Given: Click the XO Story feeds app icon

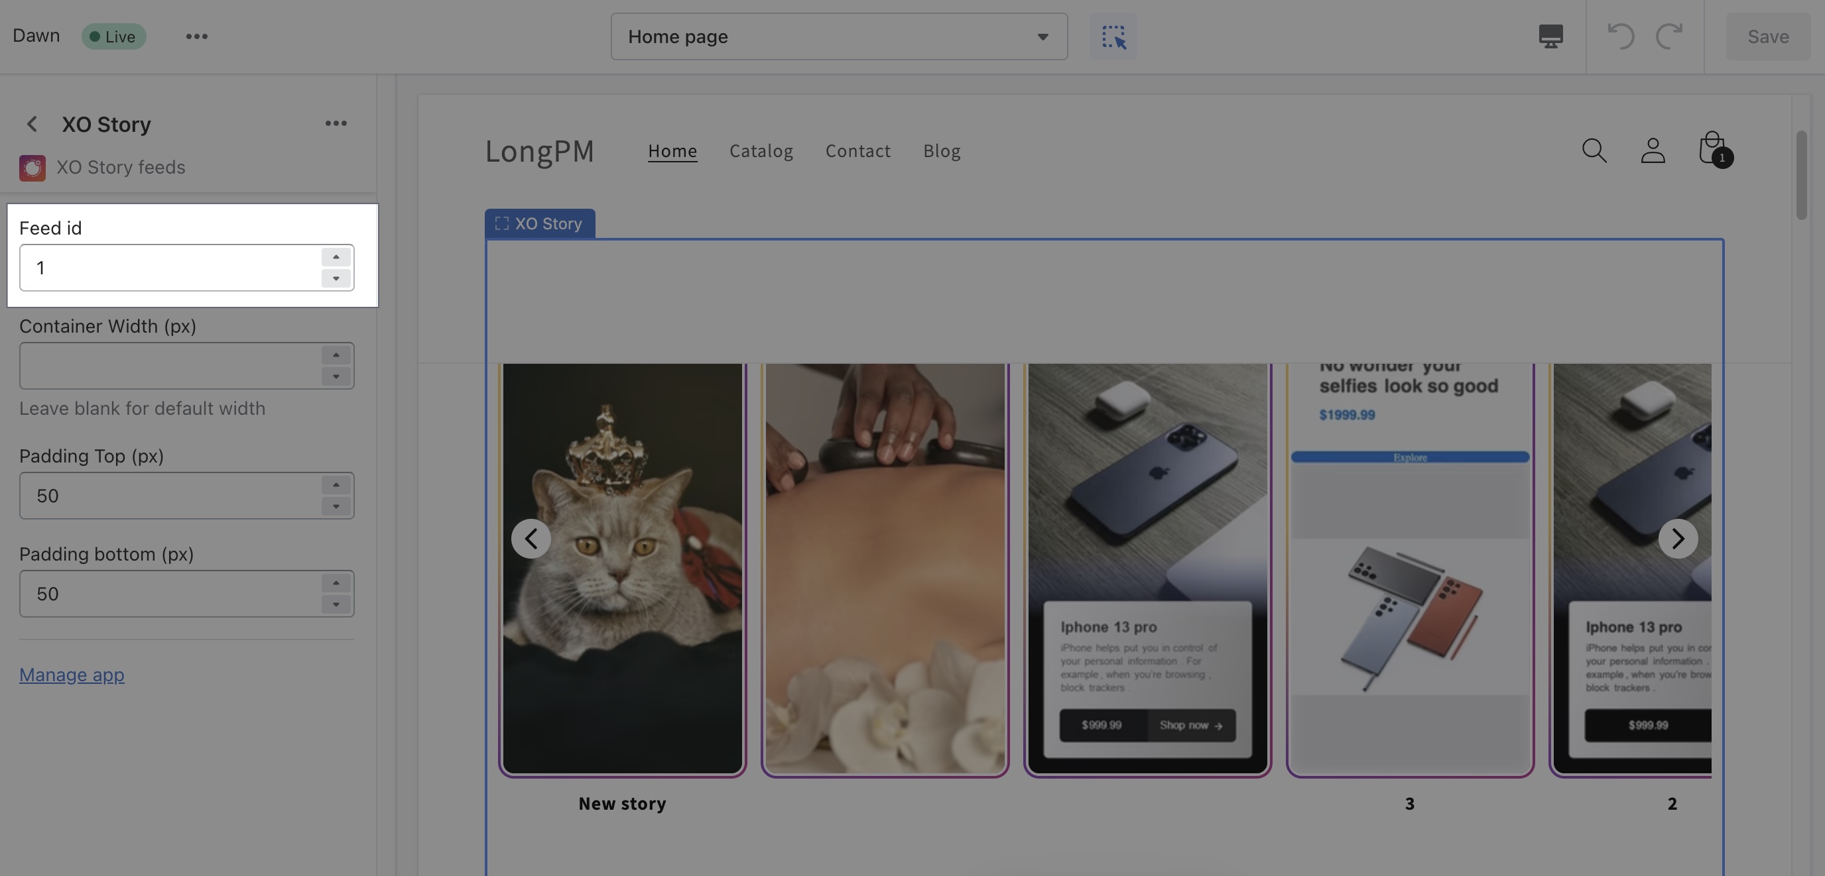Looking at the screenshot, I should point(31,167).
